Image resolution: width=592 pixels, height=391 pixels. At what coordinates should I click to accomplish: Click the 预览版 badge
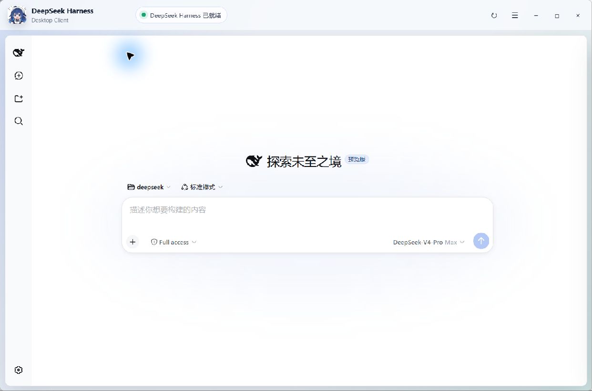click(x=357, y=159)
